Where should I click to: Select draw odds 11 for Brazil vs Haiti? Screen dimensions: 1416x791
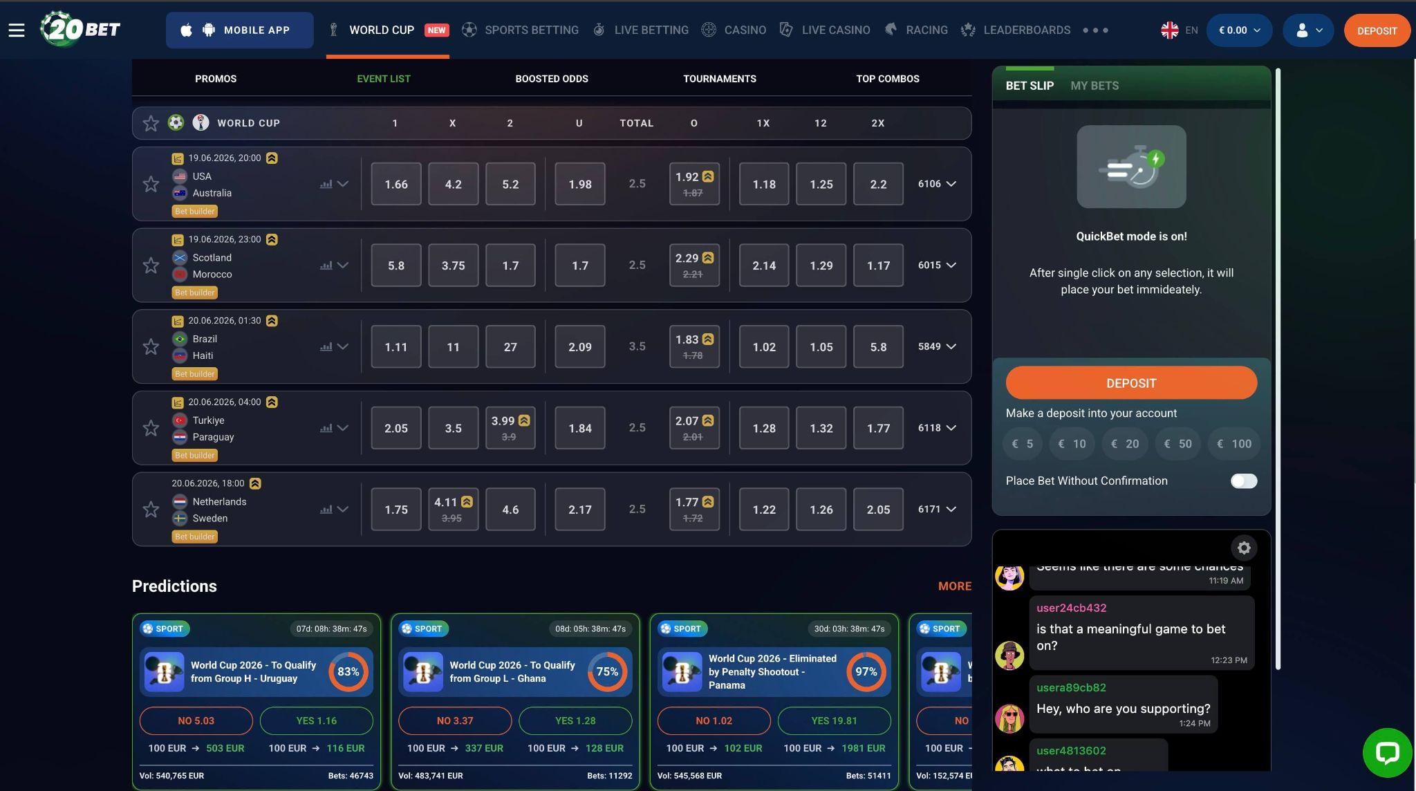(453, 346)
